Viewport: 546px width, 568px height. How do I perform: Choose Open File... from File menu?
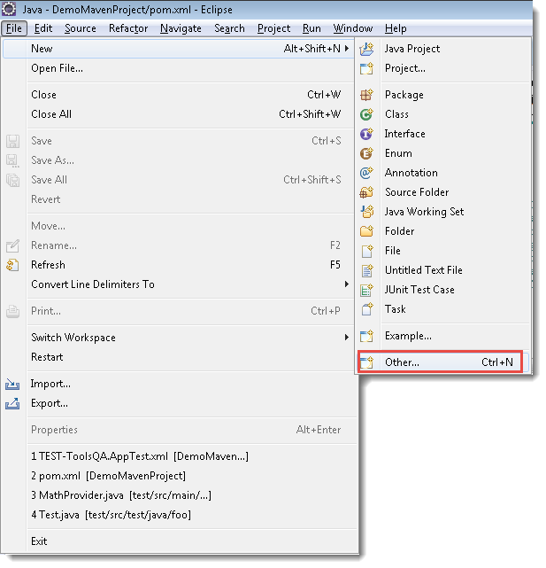[180, 69]
